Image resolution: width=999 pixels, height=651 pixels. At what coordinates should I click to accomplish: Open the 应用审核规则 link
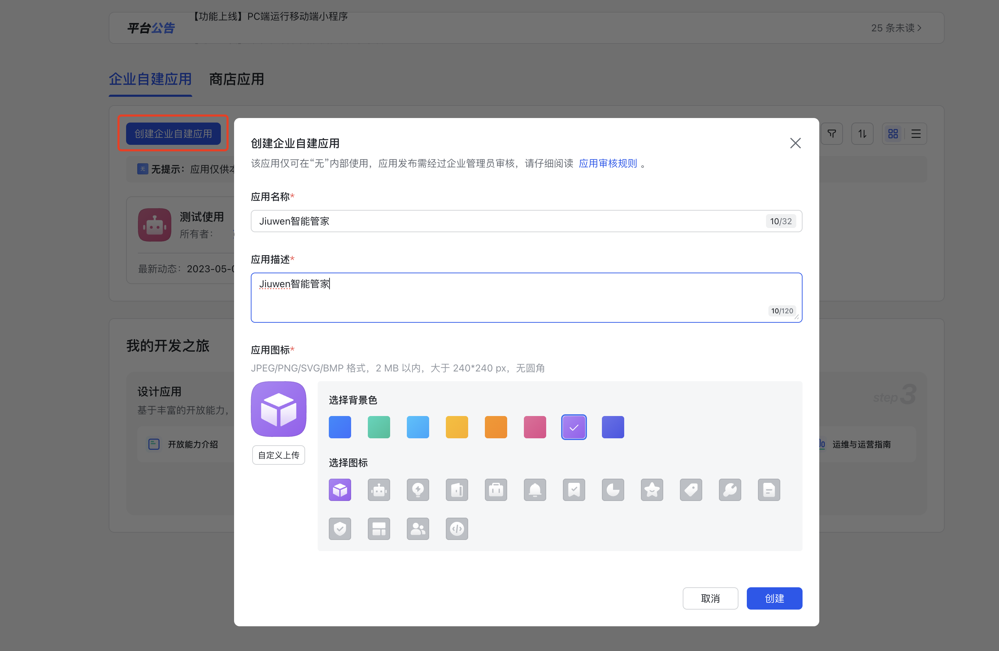pos(608,164)
